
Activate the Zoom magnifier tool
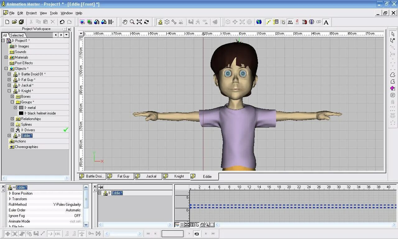point(132,22)
